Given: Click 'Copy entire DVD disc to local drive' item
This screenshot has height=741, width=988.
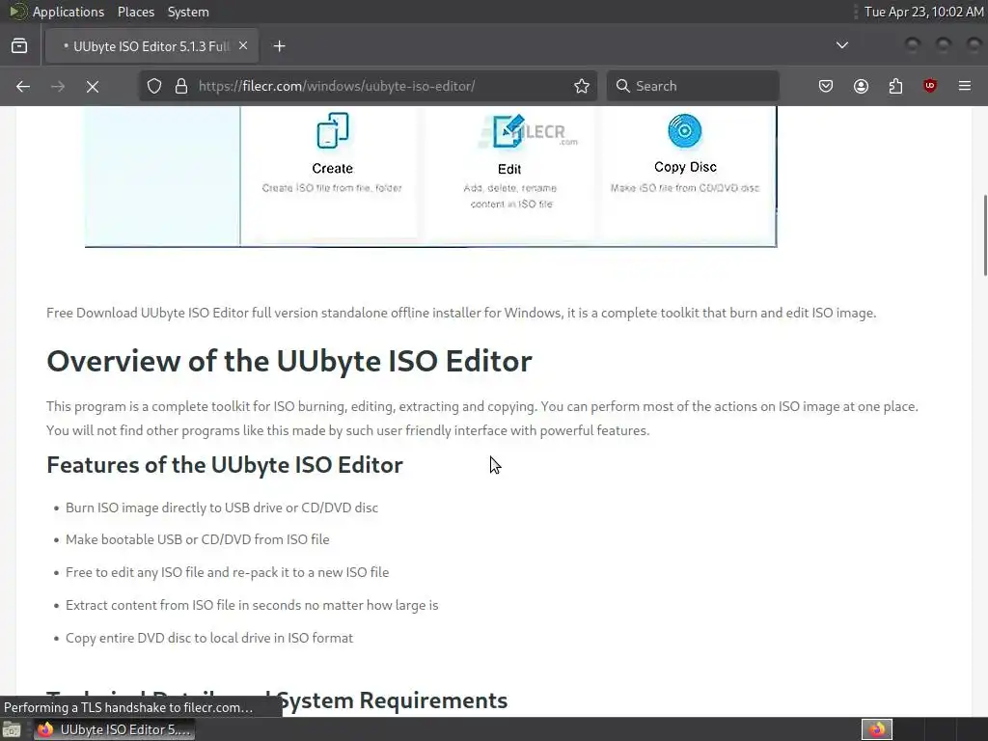Looking at the screenshot, I should click(209, 638).
